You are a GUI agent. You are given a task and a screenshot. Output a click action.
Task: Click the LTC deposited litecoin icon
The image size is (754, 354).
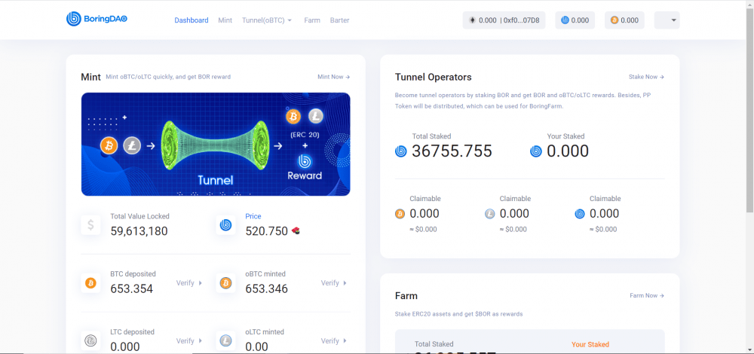(91, 340)
